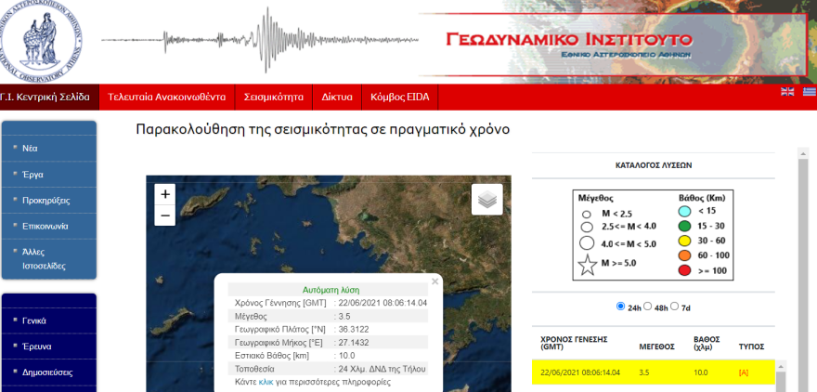The image size is (817, 392).
Task: Click the ΚΑΤΑΛΟΓΟΣ ΛΥΣΕΩΝ heading
Action: (x=654, y=165)
